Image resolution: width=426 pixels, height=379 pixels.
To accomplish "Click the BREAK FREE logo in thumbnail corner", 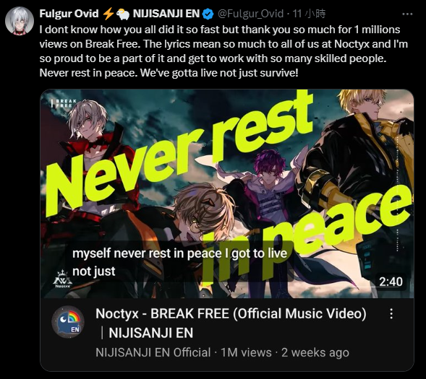I will (x=64, y=103).
